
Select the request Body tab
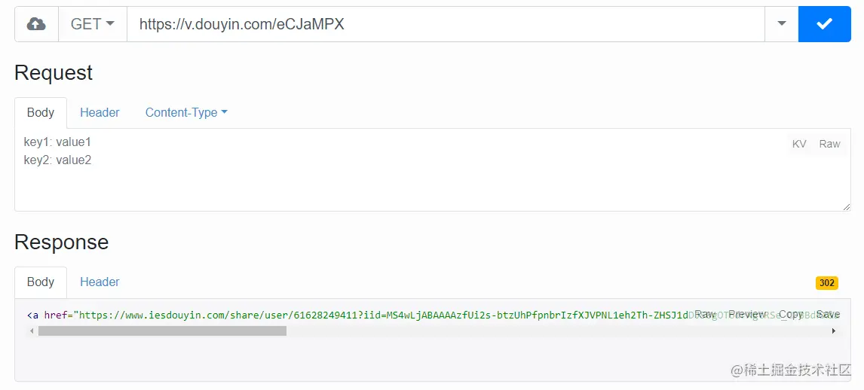pos(41,112)
